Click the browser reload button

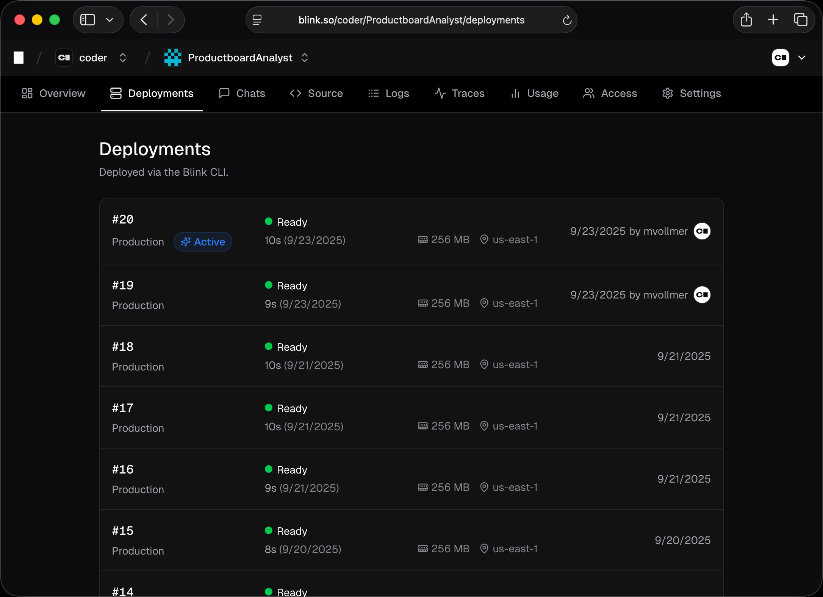[x=567, y=20]
